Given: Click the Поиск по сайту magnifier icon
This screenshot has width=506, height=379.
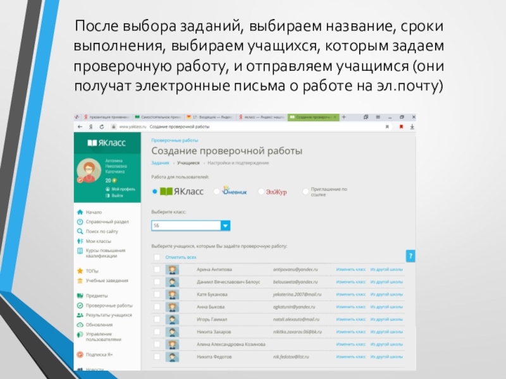Looking at the screenshot, I should point(80,231).
